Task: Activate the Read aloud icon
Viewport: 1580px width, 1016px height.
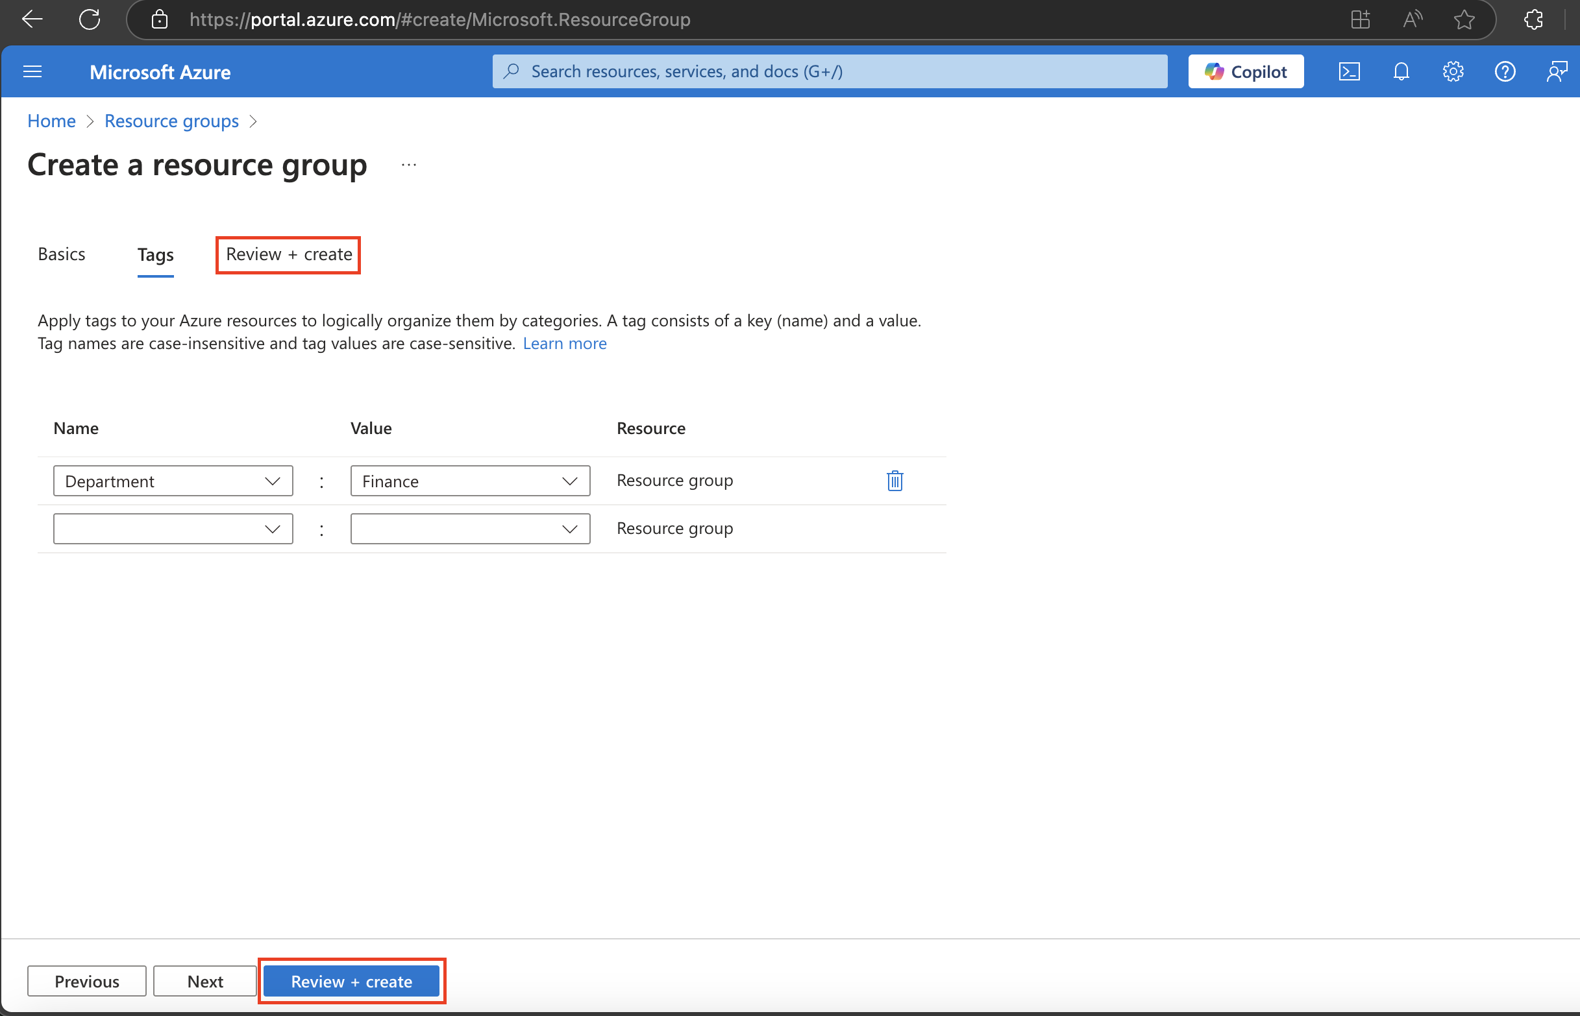Action: click(x=1413, y=19)
